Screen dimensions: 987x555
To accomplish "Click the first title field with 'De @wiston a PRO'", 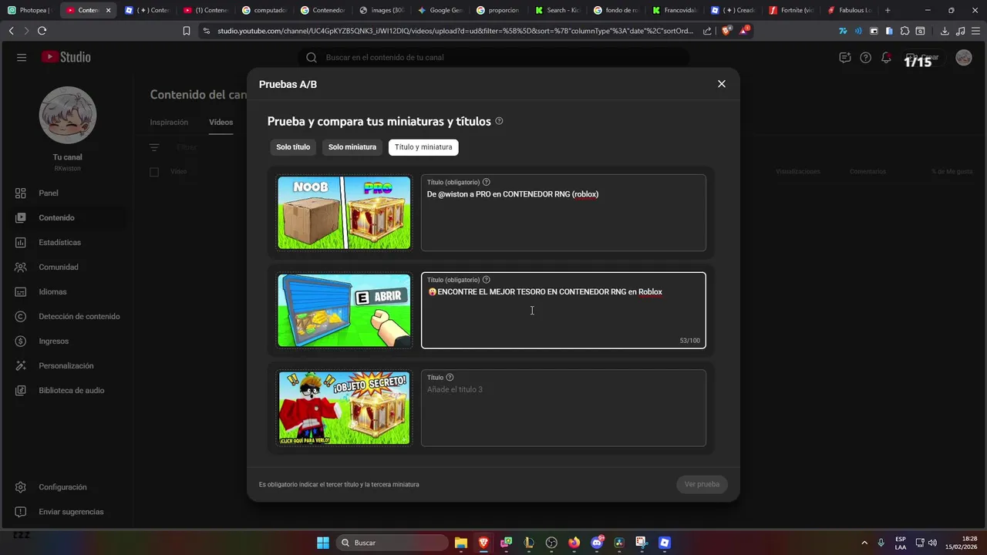I will pos(564,213).
